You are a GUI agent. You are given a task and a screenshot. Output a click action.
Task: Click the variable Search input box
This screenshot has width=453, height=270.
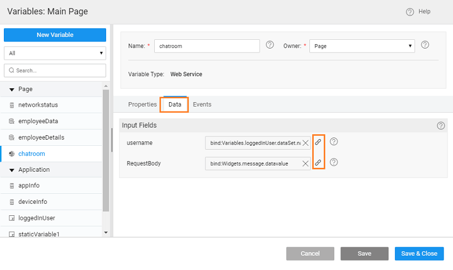pos(55,71)
